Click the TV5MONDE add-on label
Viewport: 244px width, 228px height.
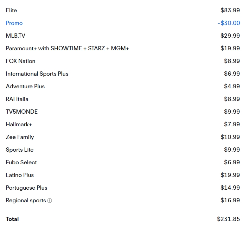(21, 112)
